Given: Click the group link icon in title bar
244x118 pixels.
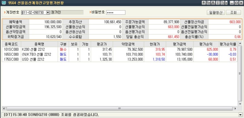Looking at the screenshot, I should coord(208,3).
